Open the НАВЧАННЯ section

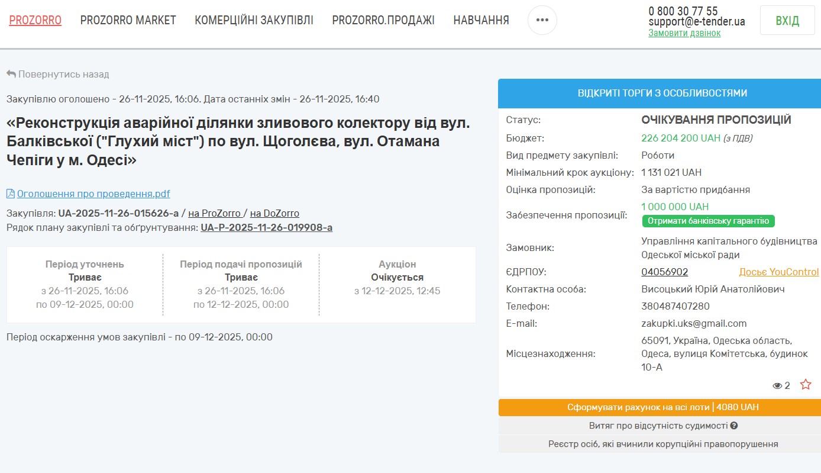(481, 20)
